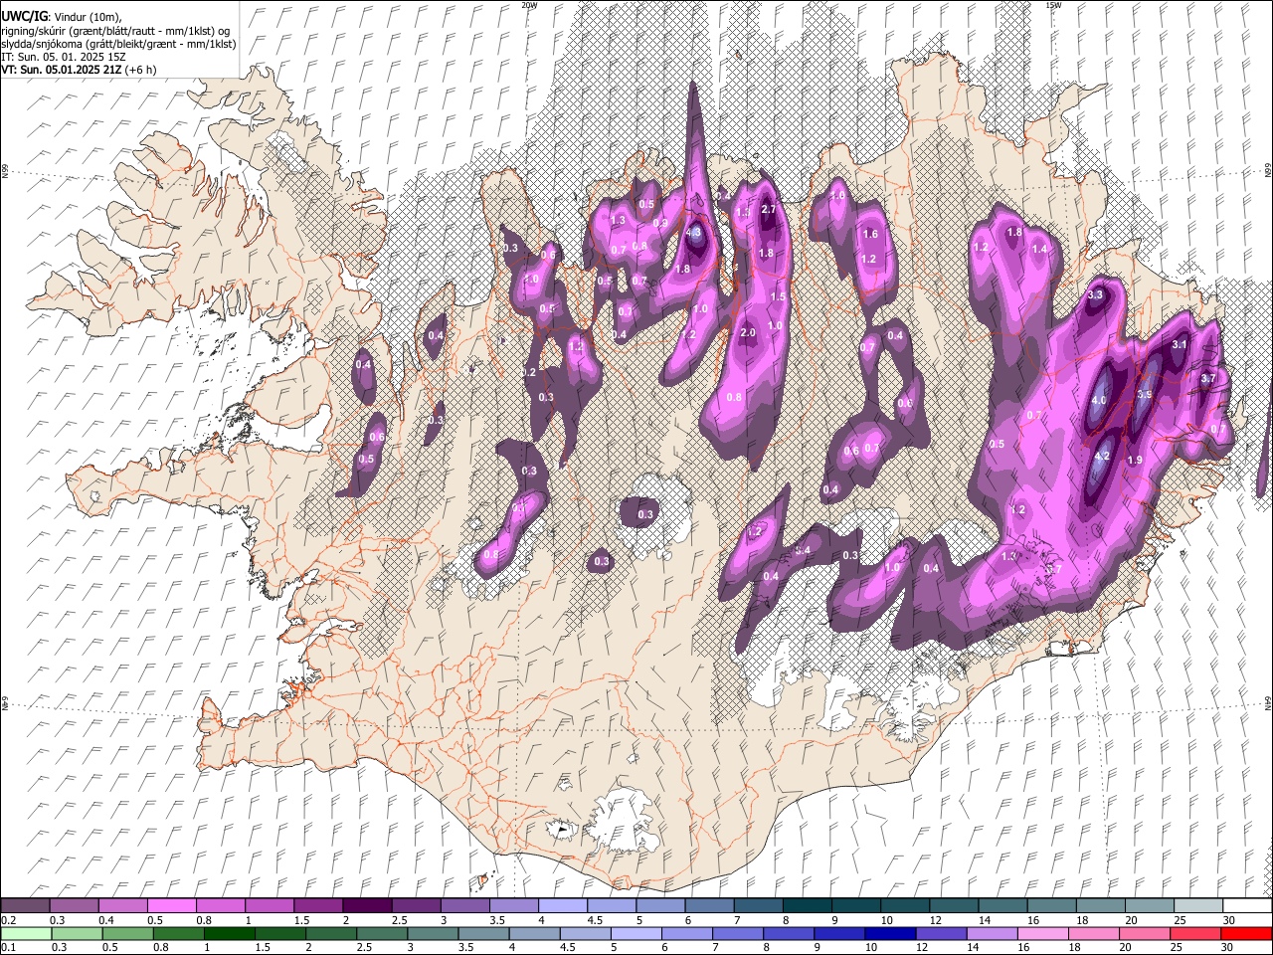Image resolution: width=1273 pixels, height=955 pixels.
Task: Click the '3.3' precipitation value on the map
Action: [1096, 295]
